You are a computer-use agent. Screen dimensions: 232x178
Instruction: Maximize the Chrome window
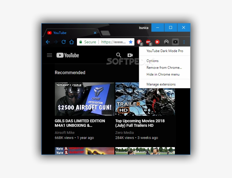coord(171,27)
